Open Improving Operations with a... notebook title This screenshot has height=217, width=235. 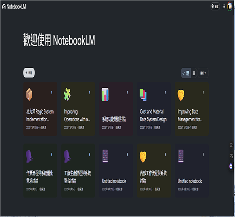pos(77,116)
